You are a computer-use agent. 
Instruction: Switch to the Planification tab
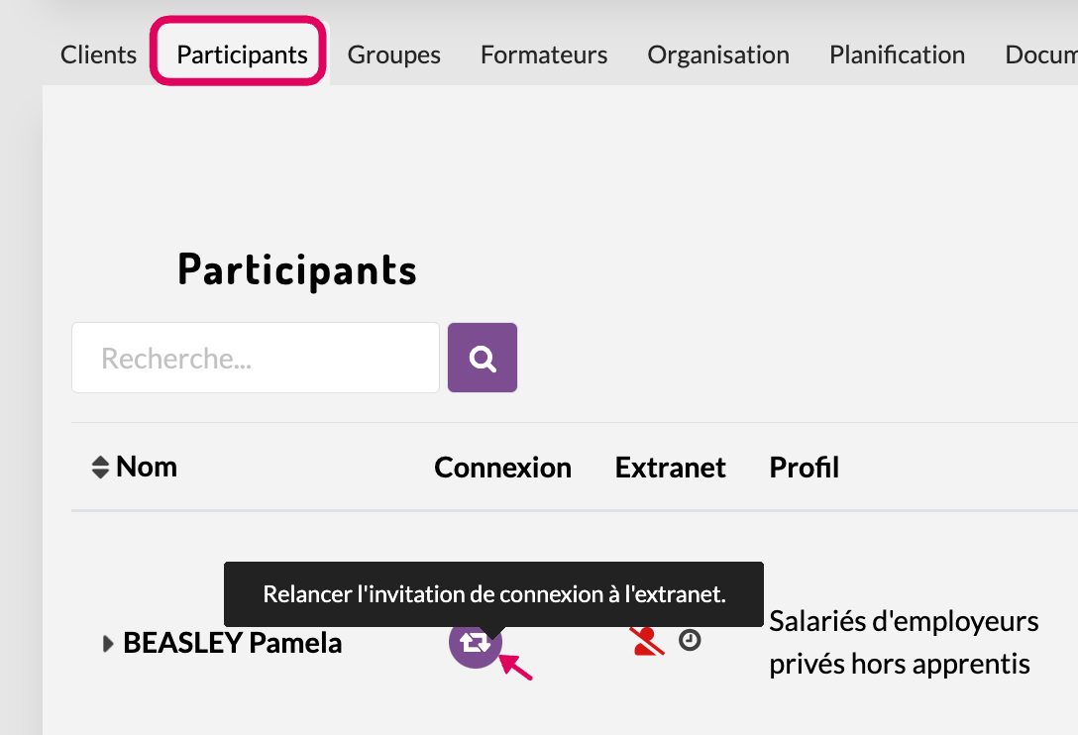(897, 54)
